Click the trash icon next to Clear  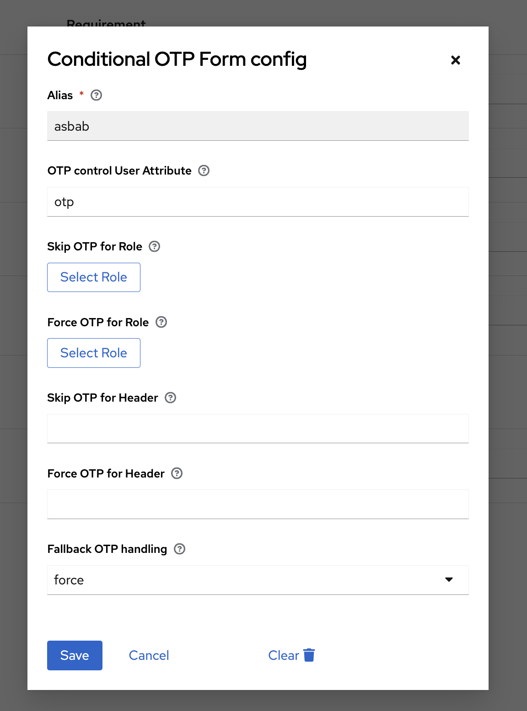tap(310, 655)
